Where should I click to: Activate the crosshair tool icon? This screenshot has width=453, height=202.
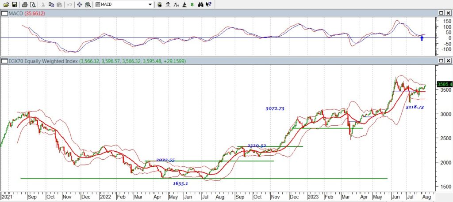tap(80, 4)
